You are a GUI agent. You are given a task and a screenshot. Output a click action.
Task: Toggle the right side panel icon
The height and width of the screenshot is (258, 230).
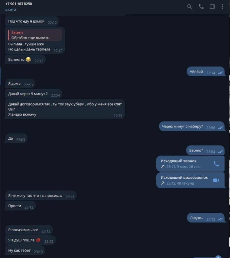tap(212, 7)
